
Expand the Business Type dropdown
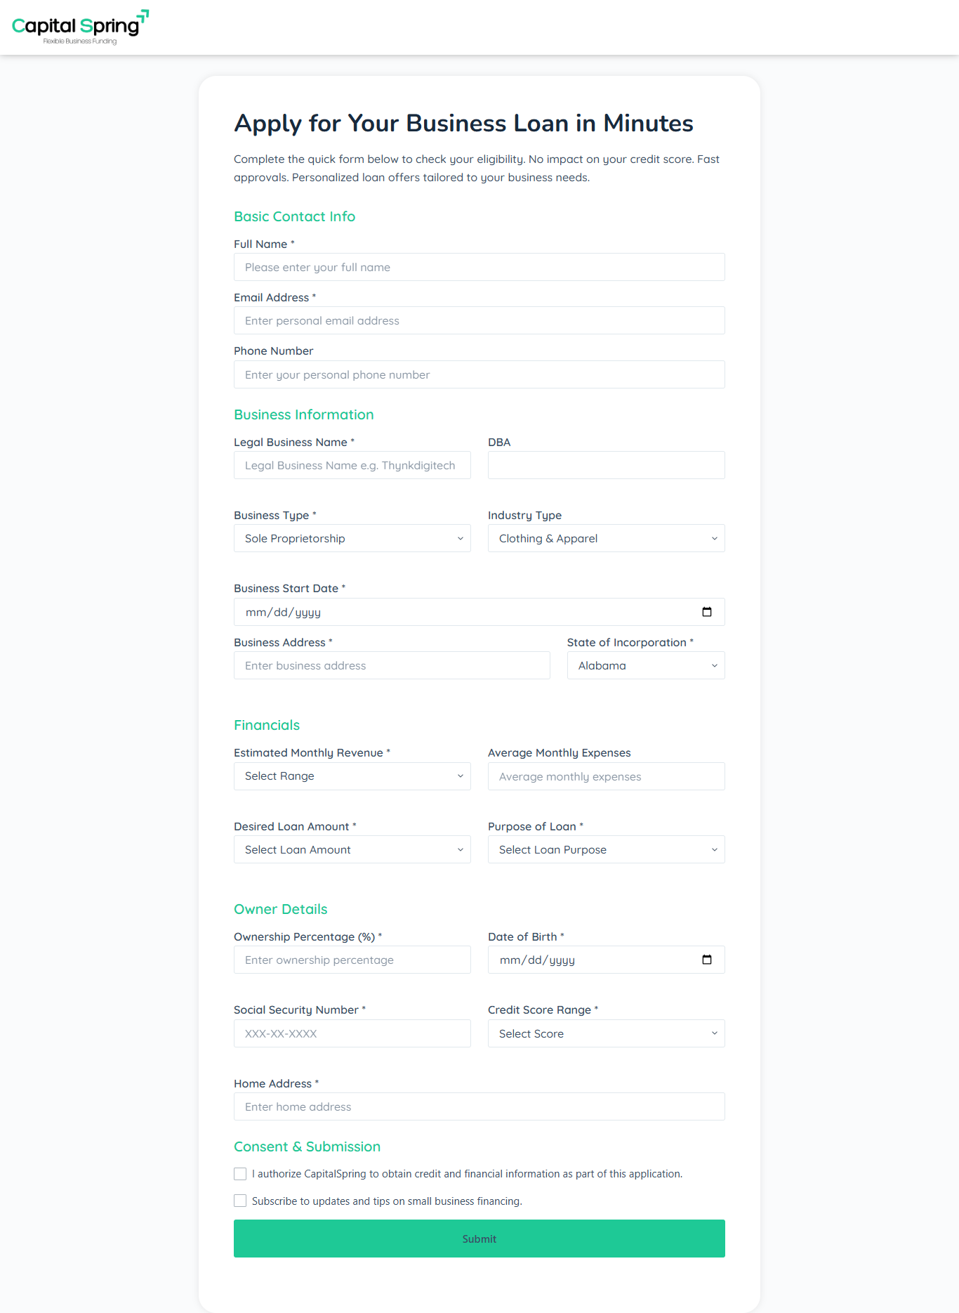[x=352, y=538]
